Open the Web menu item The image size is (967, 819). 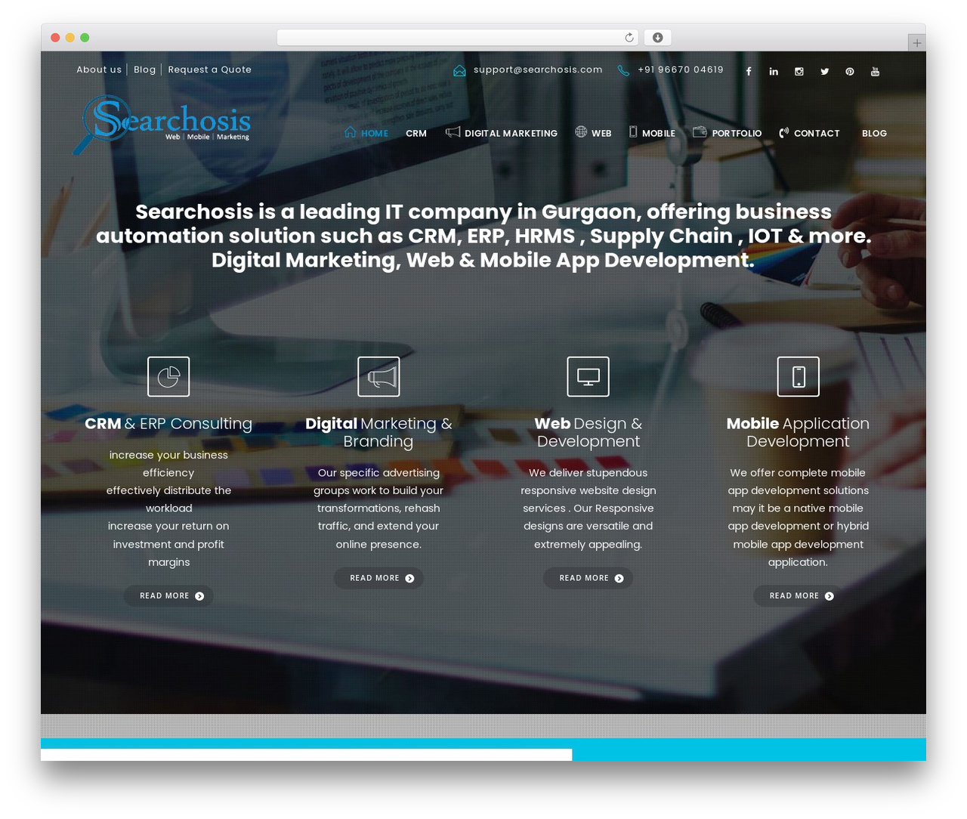tap(593, 133)
